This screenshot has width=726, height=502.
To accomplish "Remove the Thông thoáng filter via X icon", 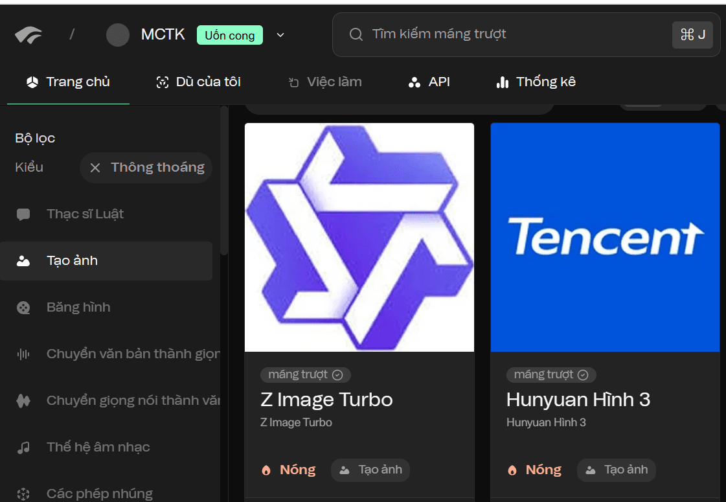I will coord(95,168).
